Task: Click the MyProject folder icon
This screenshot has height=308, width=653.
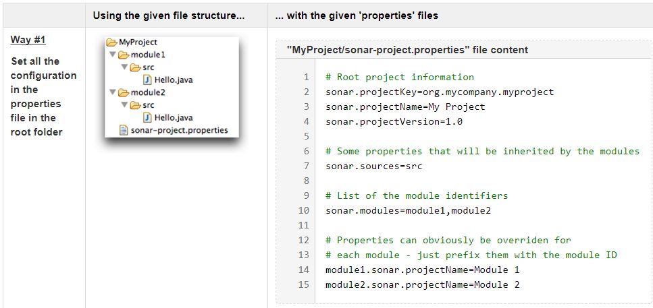Action: [112, 42]
